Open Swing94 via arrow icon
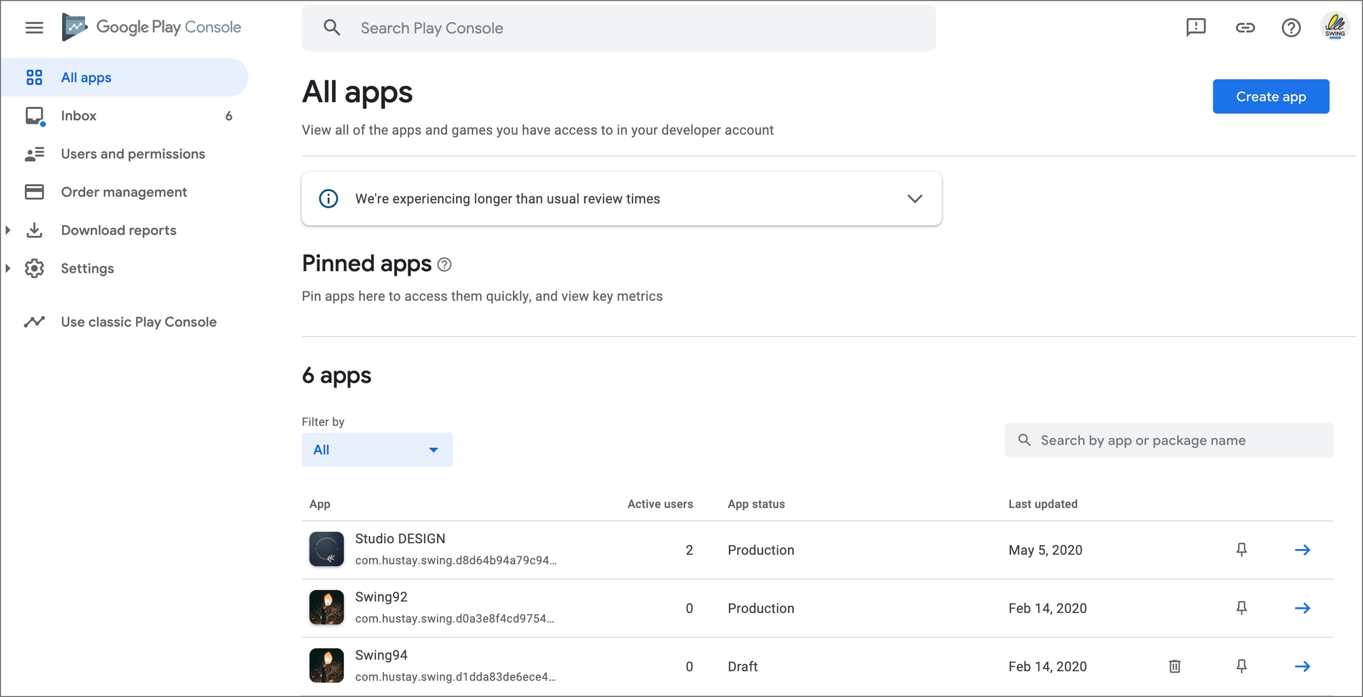The height and width of the screenshot is (697, 1363). (1302, 666)
